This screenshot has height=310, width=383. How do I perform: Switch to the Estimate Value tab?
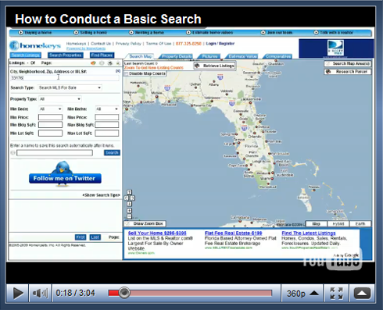242,56
